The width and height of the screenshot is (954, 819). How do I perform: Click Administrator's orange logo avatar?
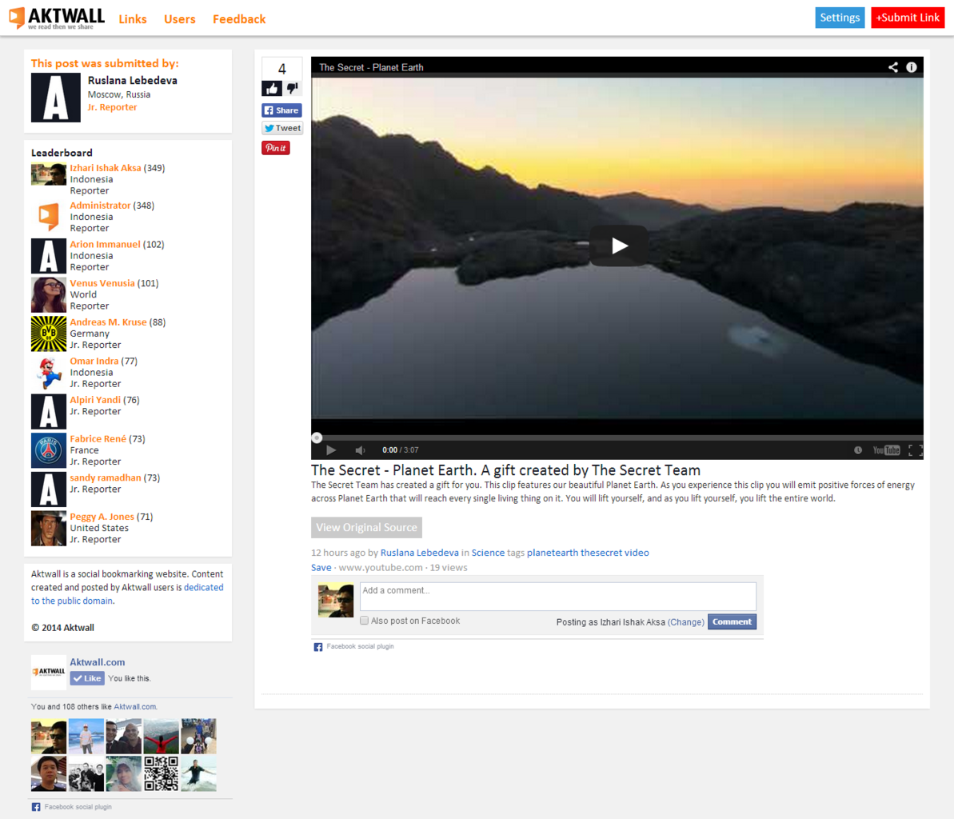pyautogui.click(x=49, y=218)
